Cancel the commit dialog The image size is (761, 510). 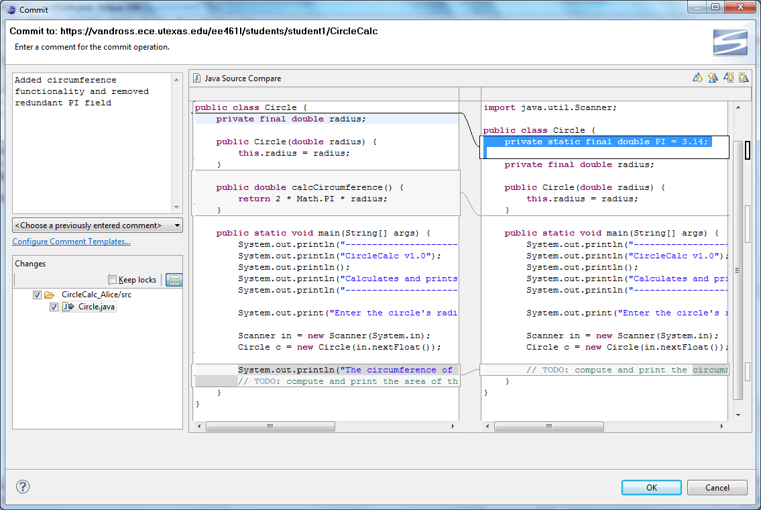[717, 487]
